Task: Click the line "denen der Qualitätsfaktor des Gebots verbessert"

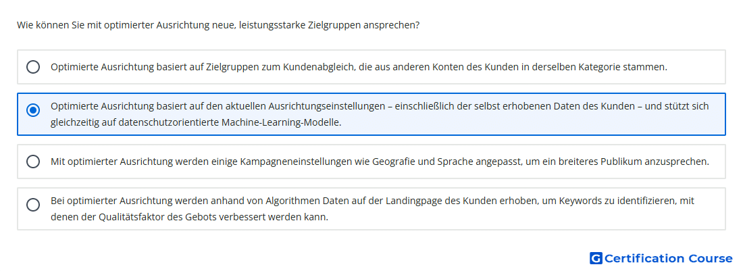Action: click(190, 218)
